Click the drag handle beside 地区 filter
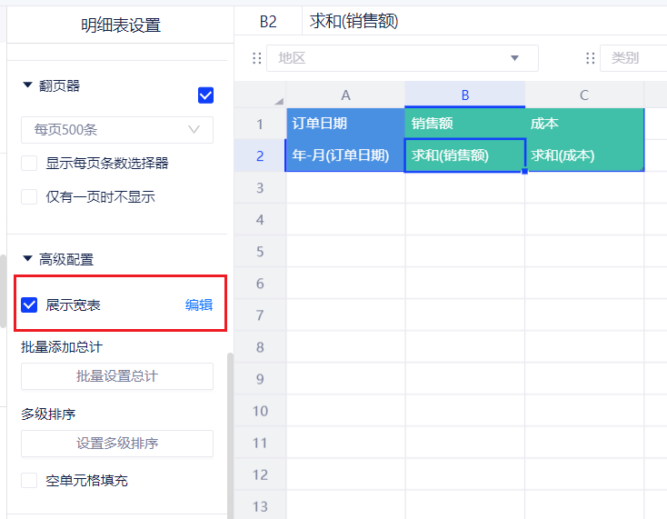The image size is (667, 519). click(x=257, y=58)
